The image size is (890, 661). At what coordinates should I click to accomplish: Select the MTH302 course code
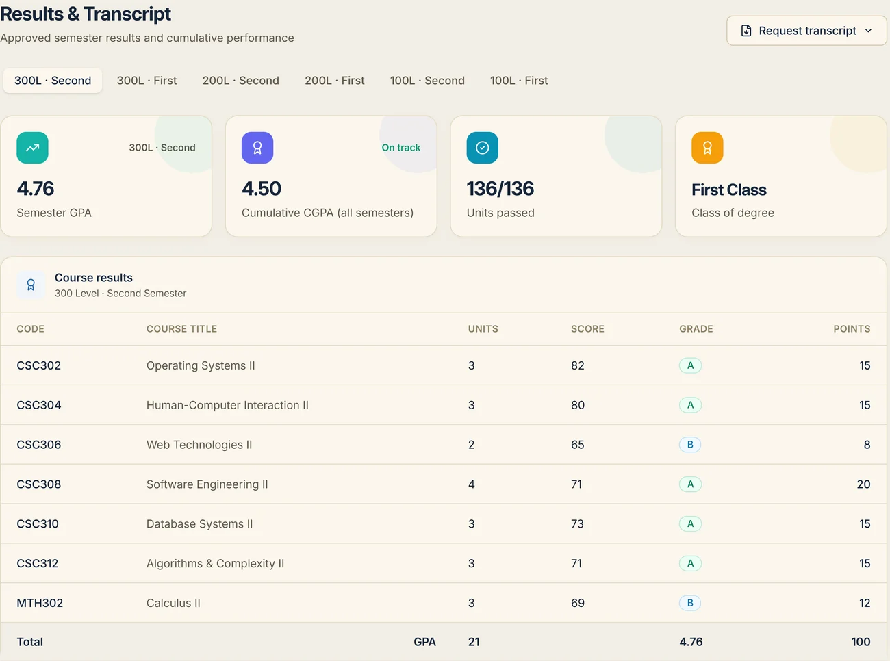click(x=40, y=604)
